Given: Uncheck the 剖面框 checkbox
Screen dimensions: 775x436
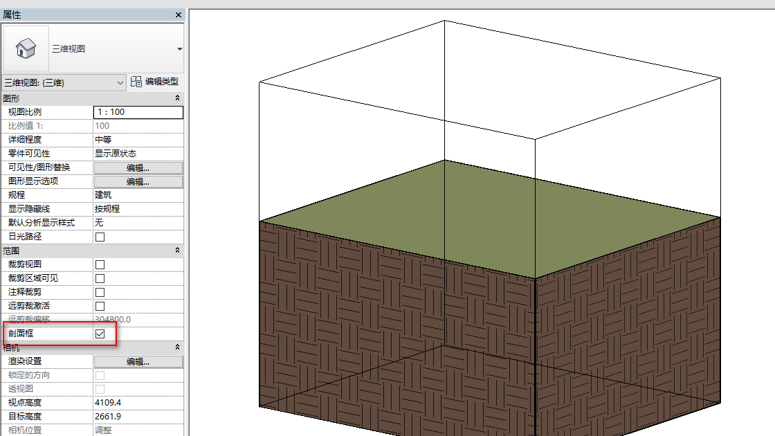Looking at the screenshot, I should coord(100,334).
